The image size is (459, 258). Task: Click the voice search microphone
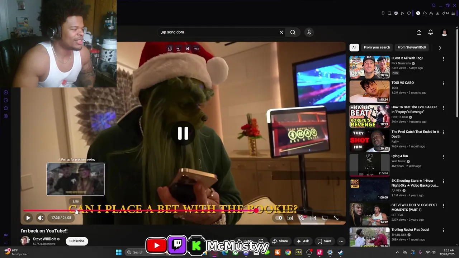(x=309, y=32)
